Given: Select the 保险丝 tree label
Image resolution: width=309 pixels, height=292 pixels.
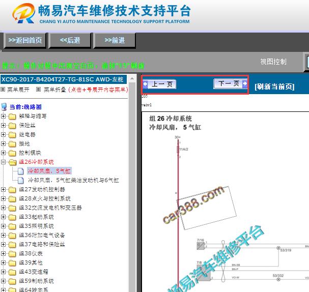Looking at the screenshot, I should pos(27,125).
